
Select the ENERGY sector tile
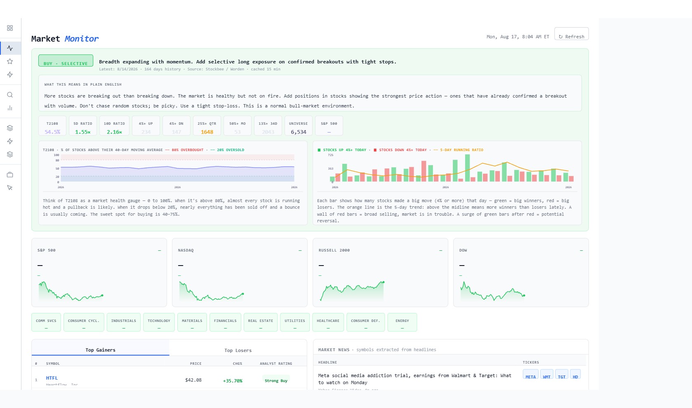pyautogui.click(x=402, y=322)
